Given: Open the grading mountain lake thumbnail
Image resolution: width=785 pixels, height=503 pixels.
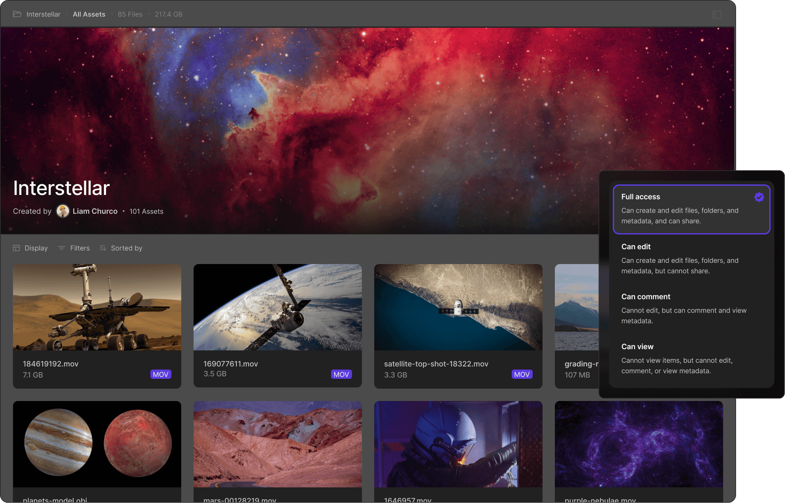Looking at the screenshot, I should click(x=577, y=307).
